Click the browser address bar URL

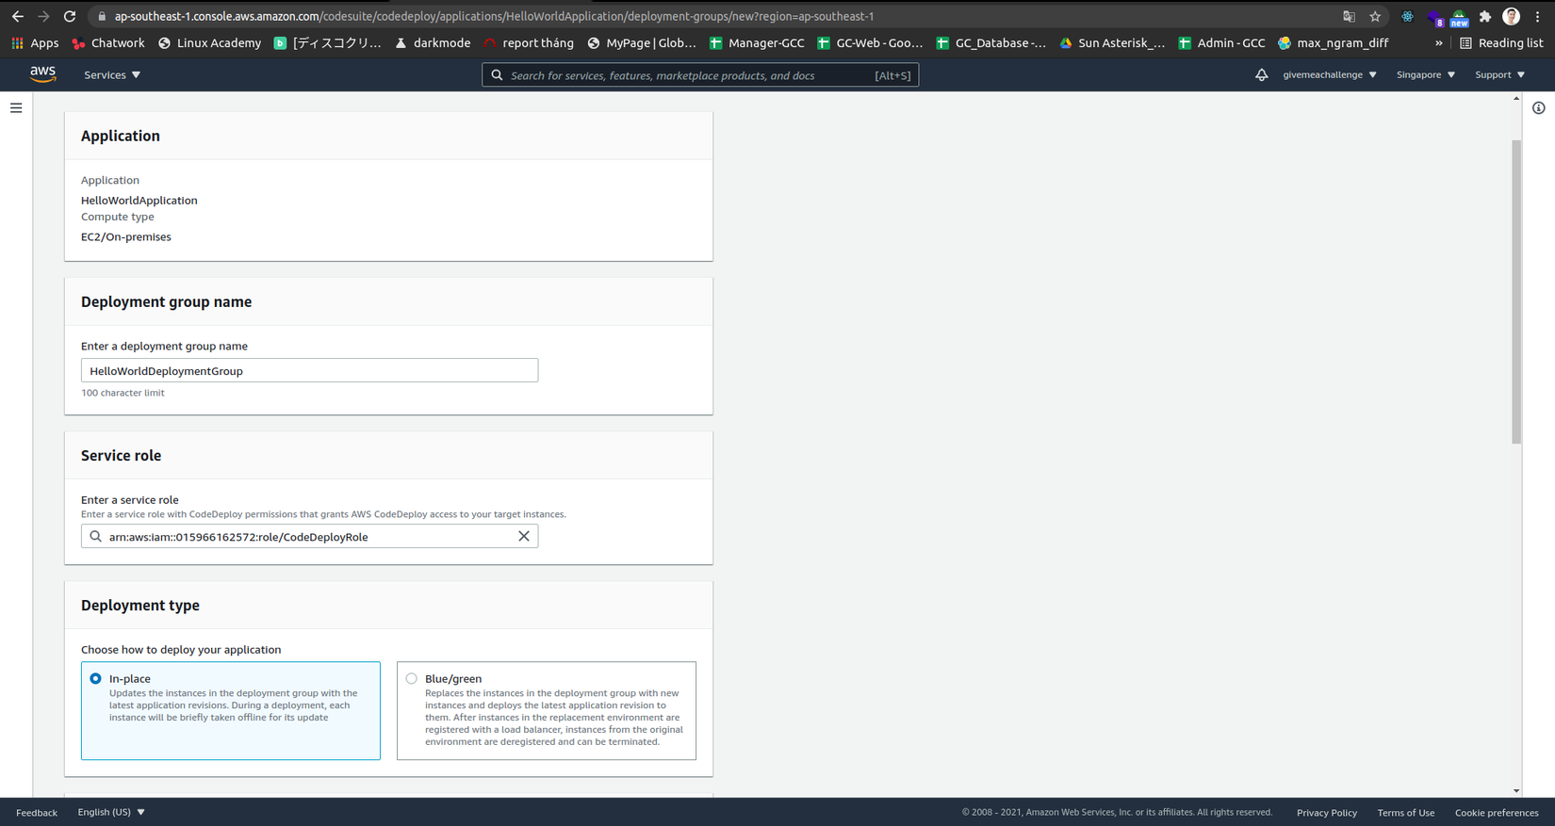pyautogui.click(x=494, y=16)
